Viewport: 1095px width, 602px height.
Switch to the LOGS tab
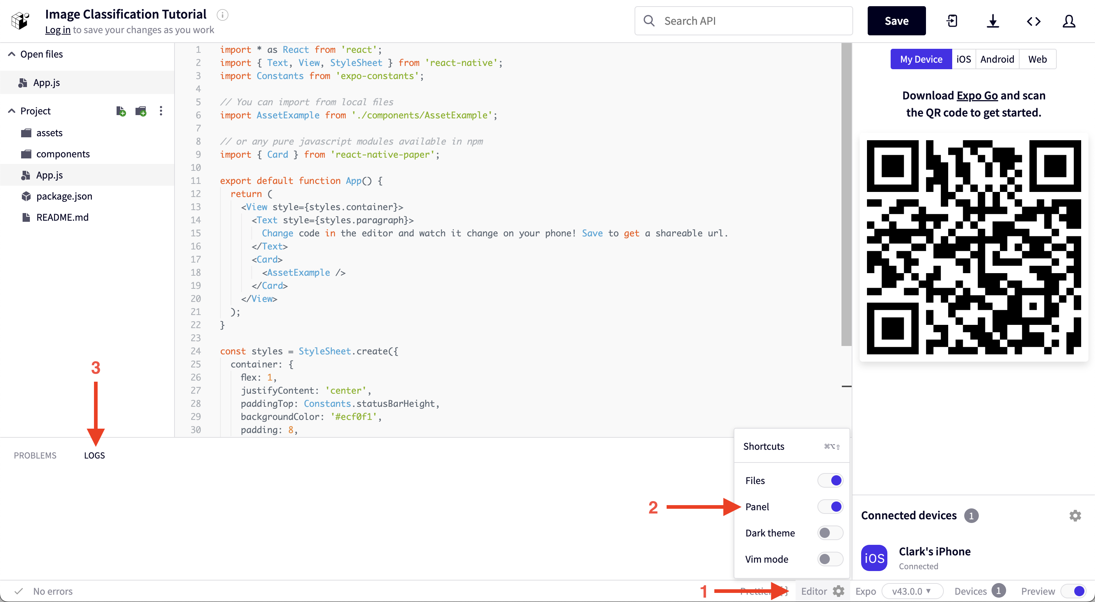(x=94, y=455)
